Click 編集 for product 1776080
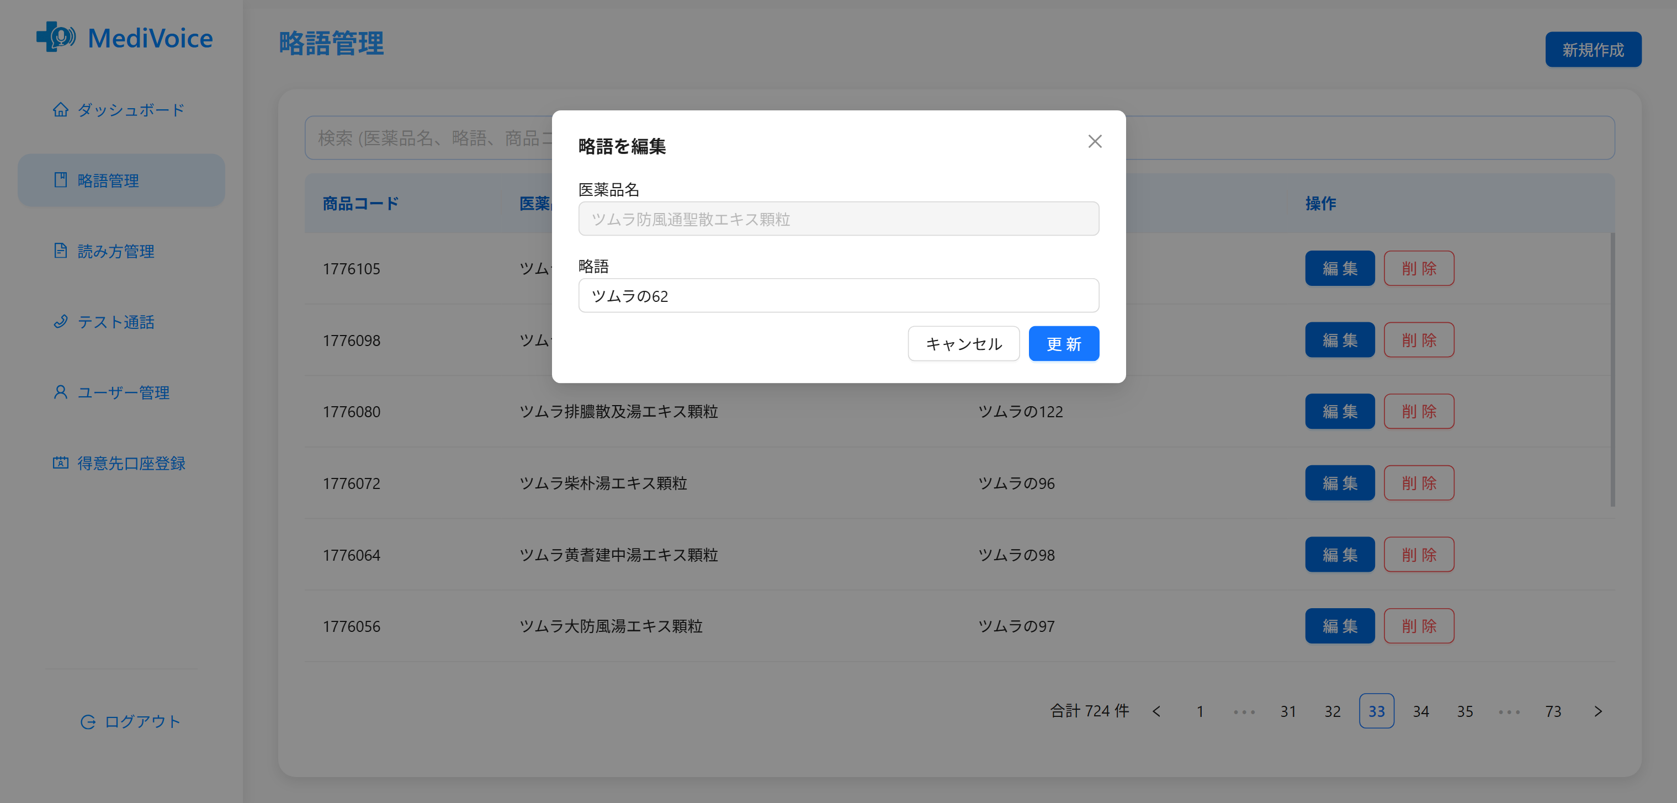The width and height of the screenshot is (1677, 803). point(1340,411)
